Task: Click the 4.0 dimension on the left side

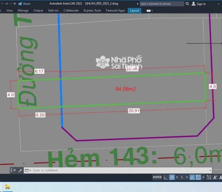Action: (x=11, y=95)
